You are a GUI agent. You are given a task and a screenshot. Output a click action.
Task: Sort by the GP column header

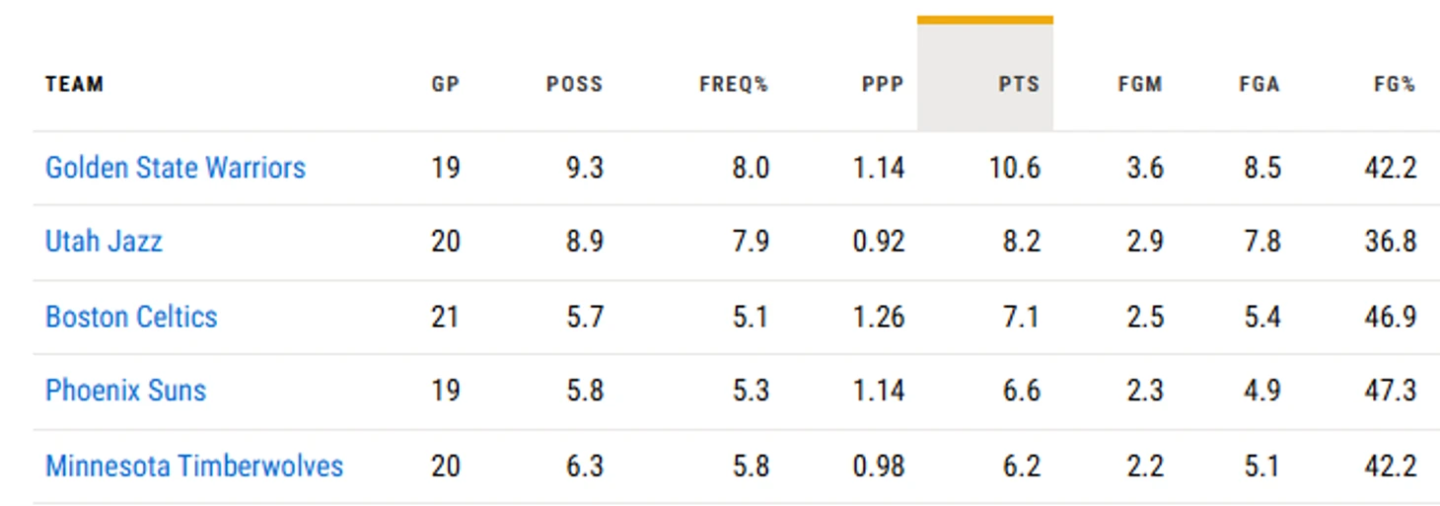pyautogui.click(x=446, y=84)
